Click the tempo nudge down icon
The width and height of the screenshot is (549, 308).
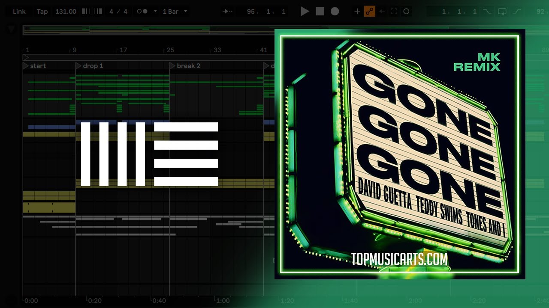(x=86, y=12)
